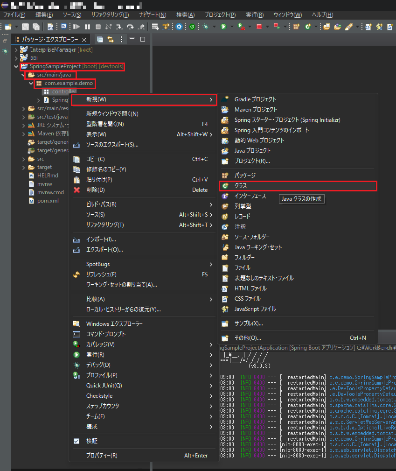Click the Suspend (pause) toolbar icon

[x=87, y=27]
